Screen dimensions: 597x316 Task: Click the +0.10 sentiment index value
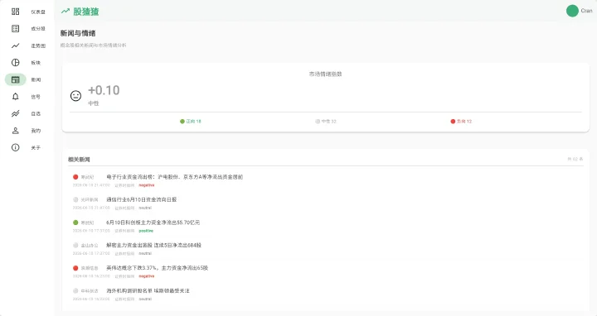coord(104,90)
